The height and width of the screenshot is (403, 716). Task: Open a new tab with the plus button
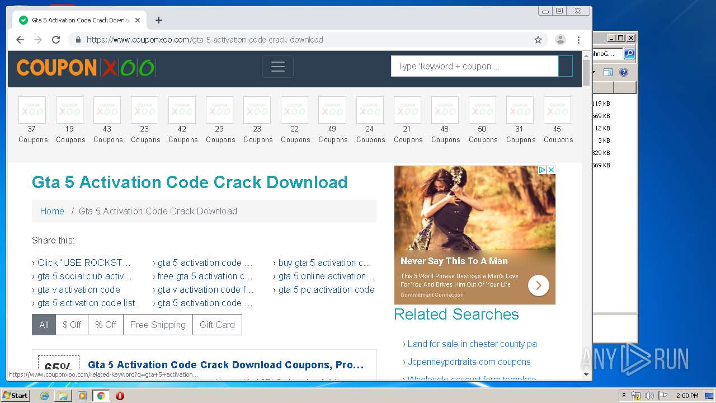click(x=159, y=20)
